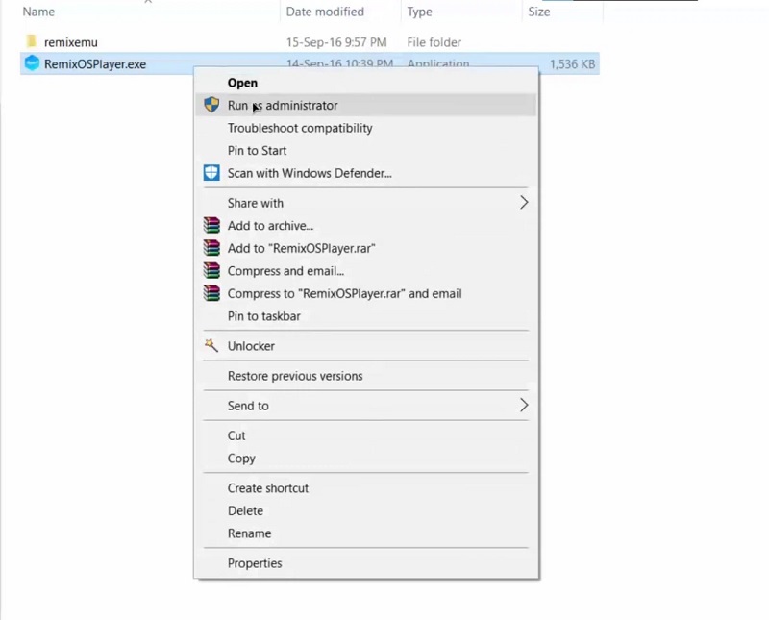This screenshot has height=620, width=769.
Task: Click the Size column header
Action: pyautogui.click(x=539, y=12)
